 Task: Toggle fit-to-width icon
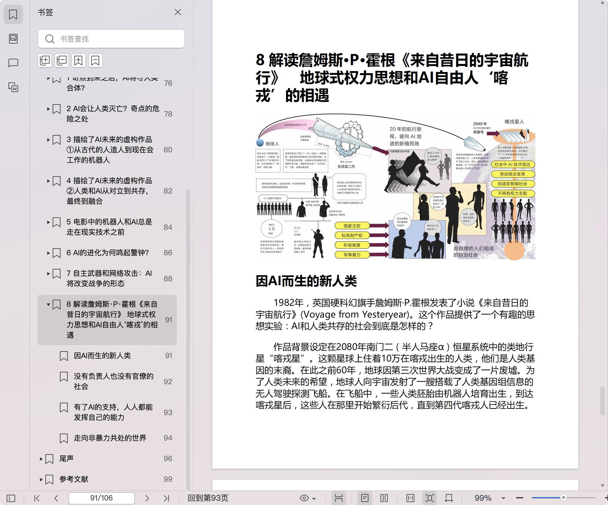click(449, 498)
